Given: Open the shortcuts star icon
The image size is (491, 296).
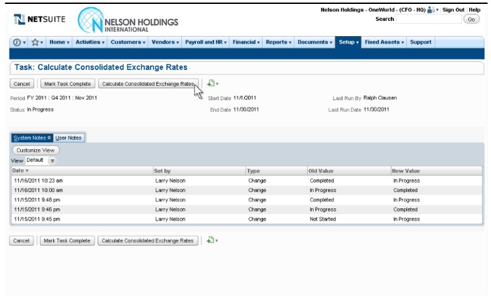Looking at the screenshot, I should [x=35, y=43].
